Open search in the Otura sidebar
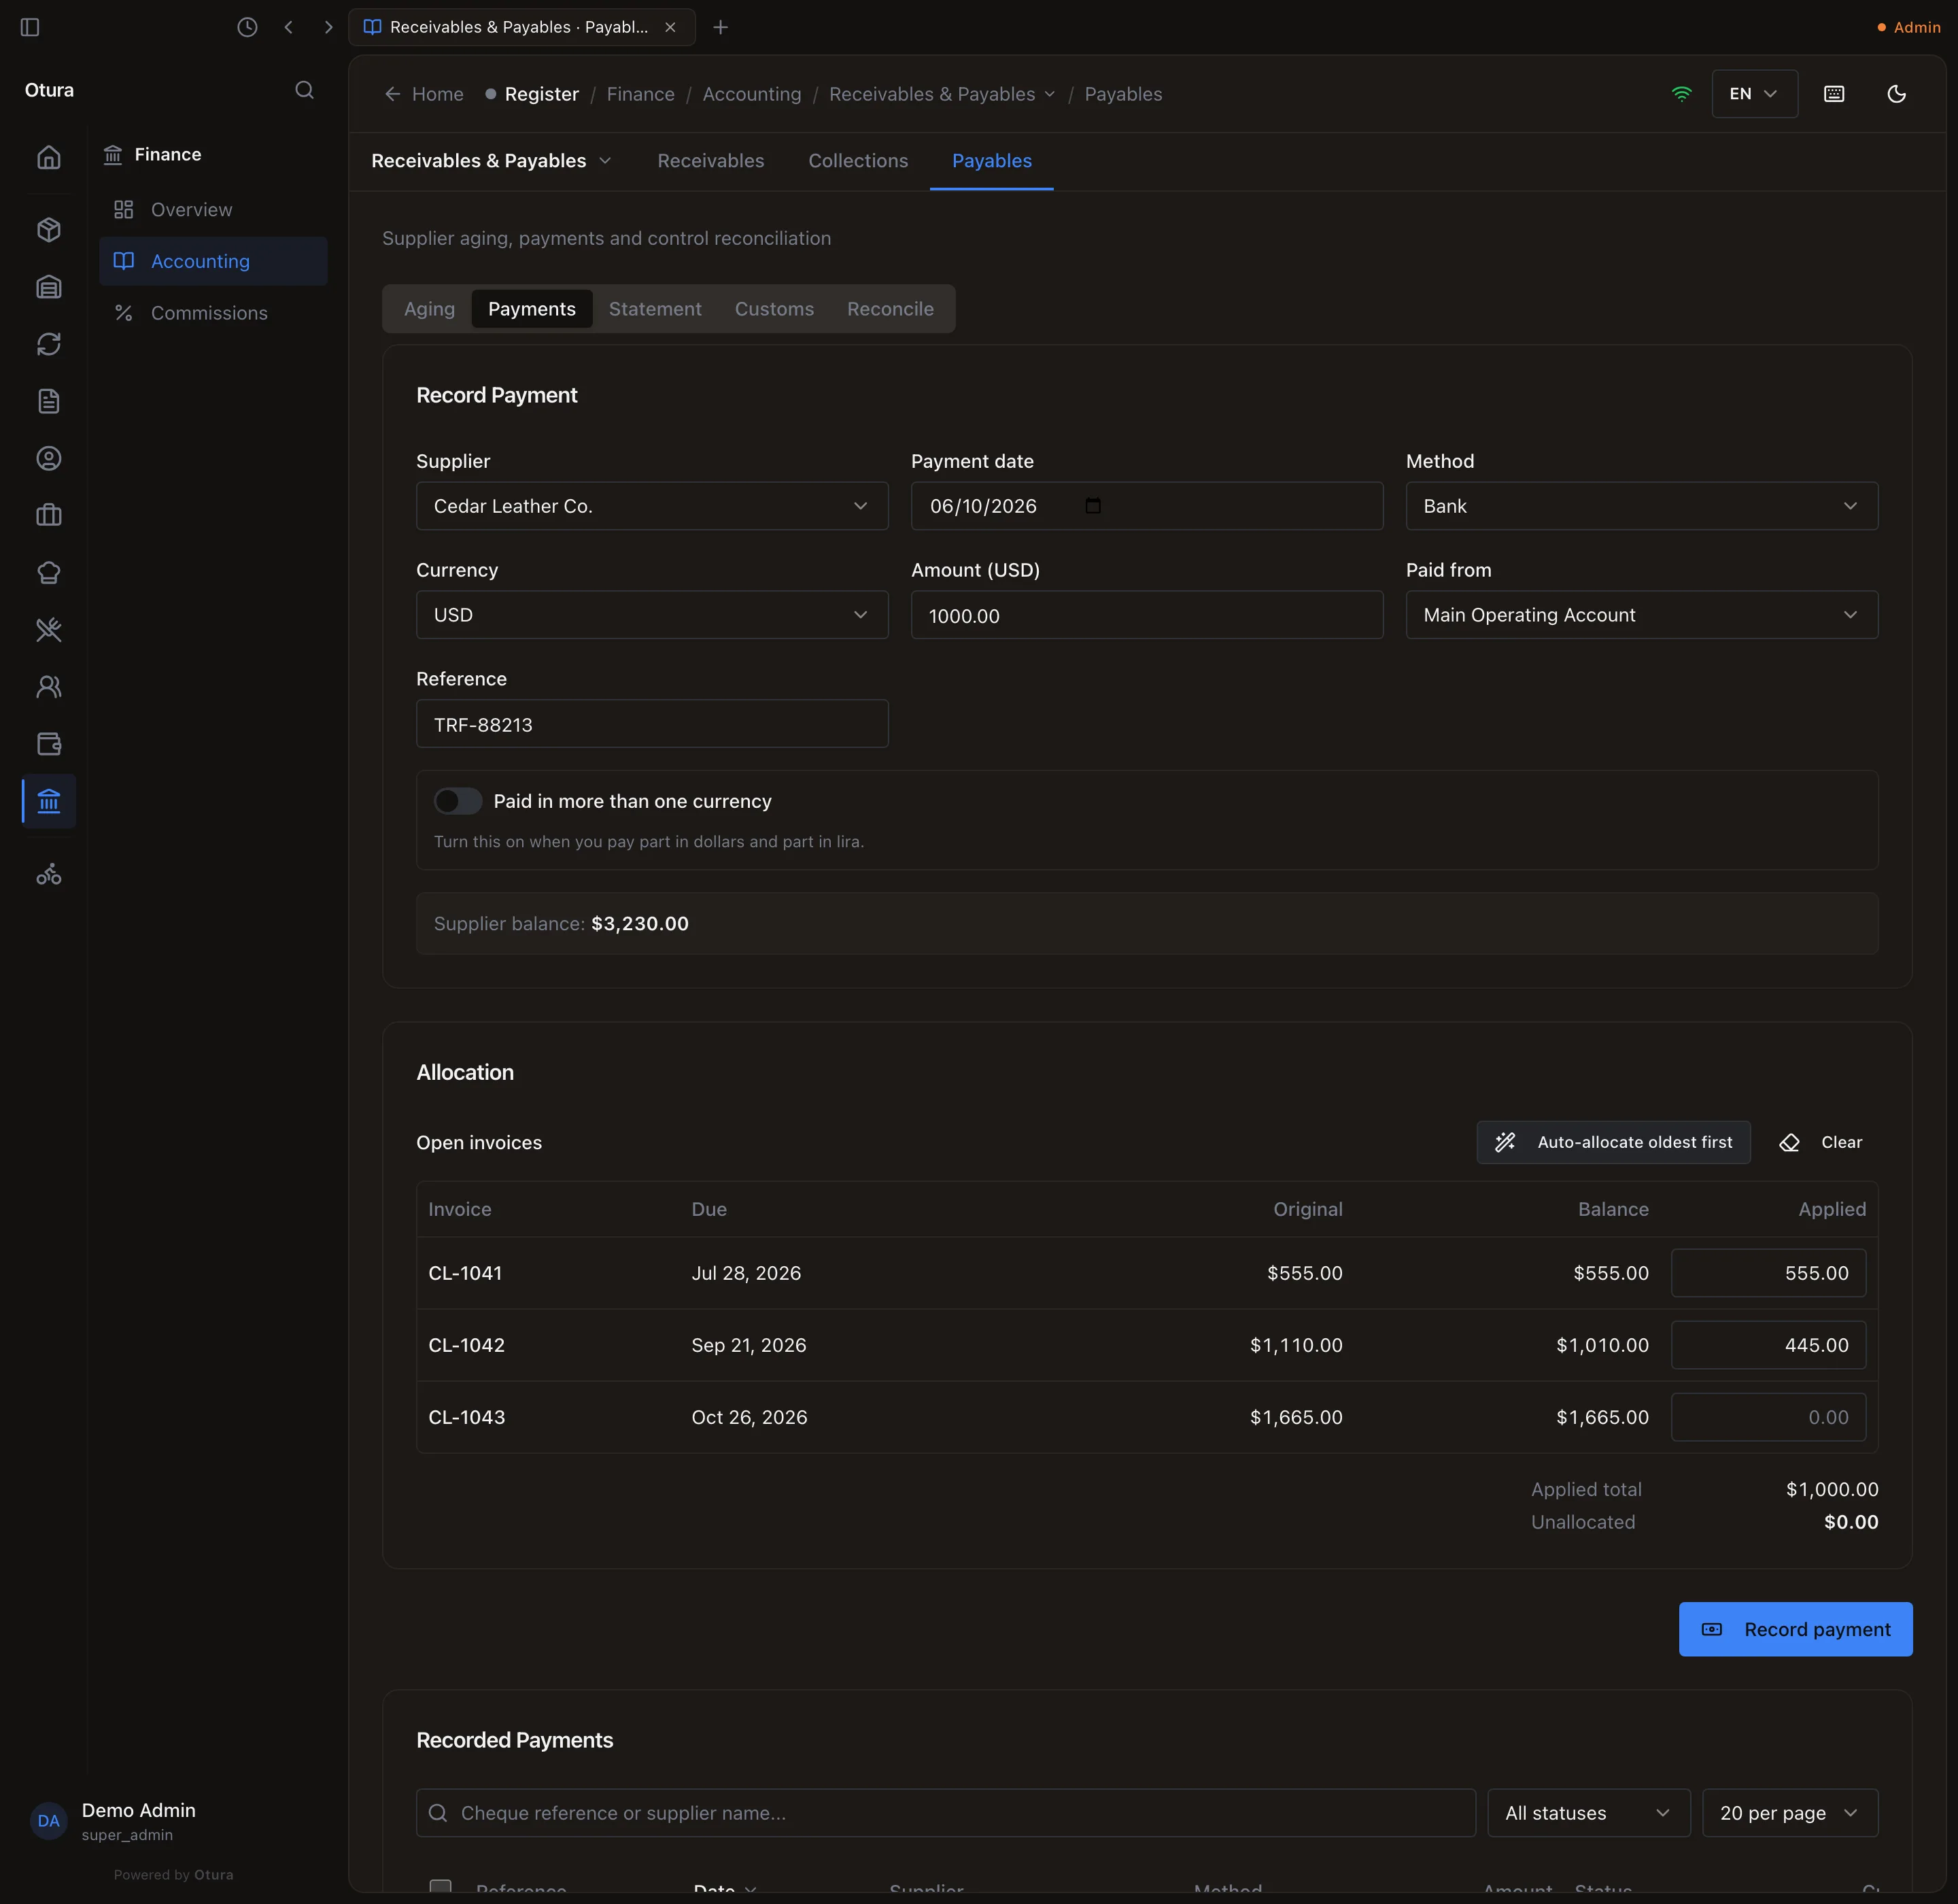The image size is (1958, 1904). pyautogui.click(x=305, y=90)
